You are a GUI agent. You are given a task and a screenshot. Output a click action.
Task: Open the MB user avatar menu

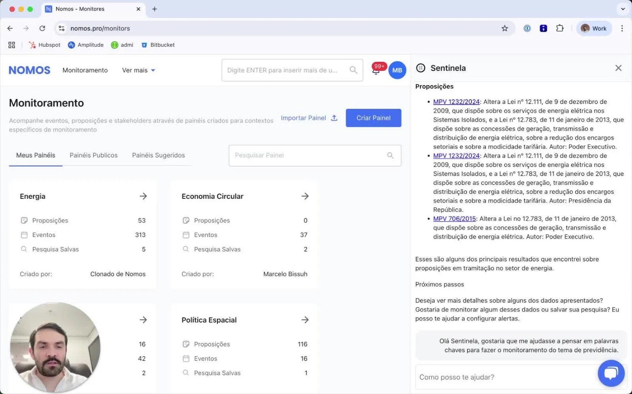point(397,70)
